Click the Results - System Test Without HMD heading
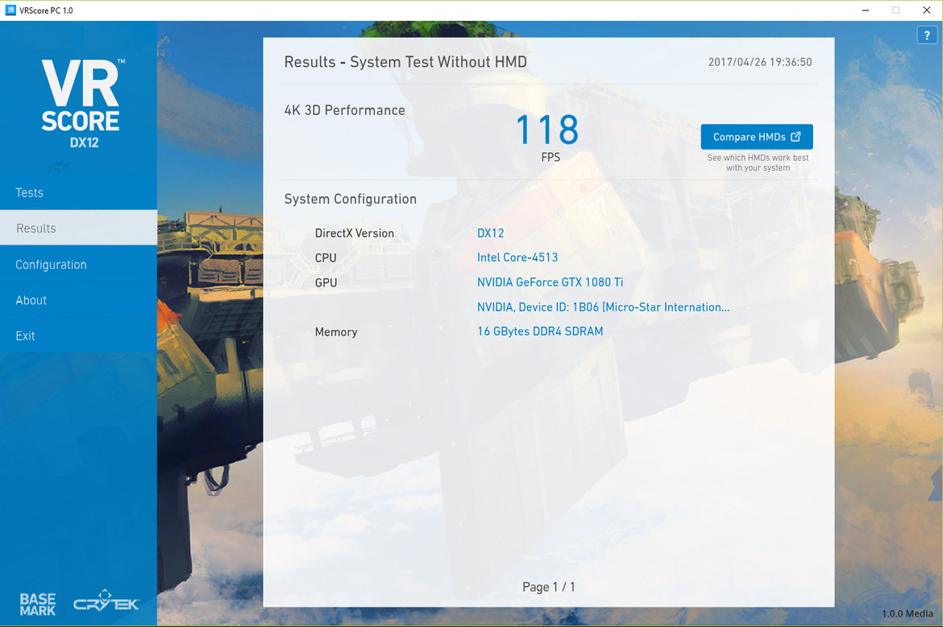 pyautogui.click(x=405, y=62)
